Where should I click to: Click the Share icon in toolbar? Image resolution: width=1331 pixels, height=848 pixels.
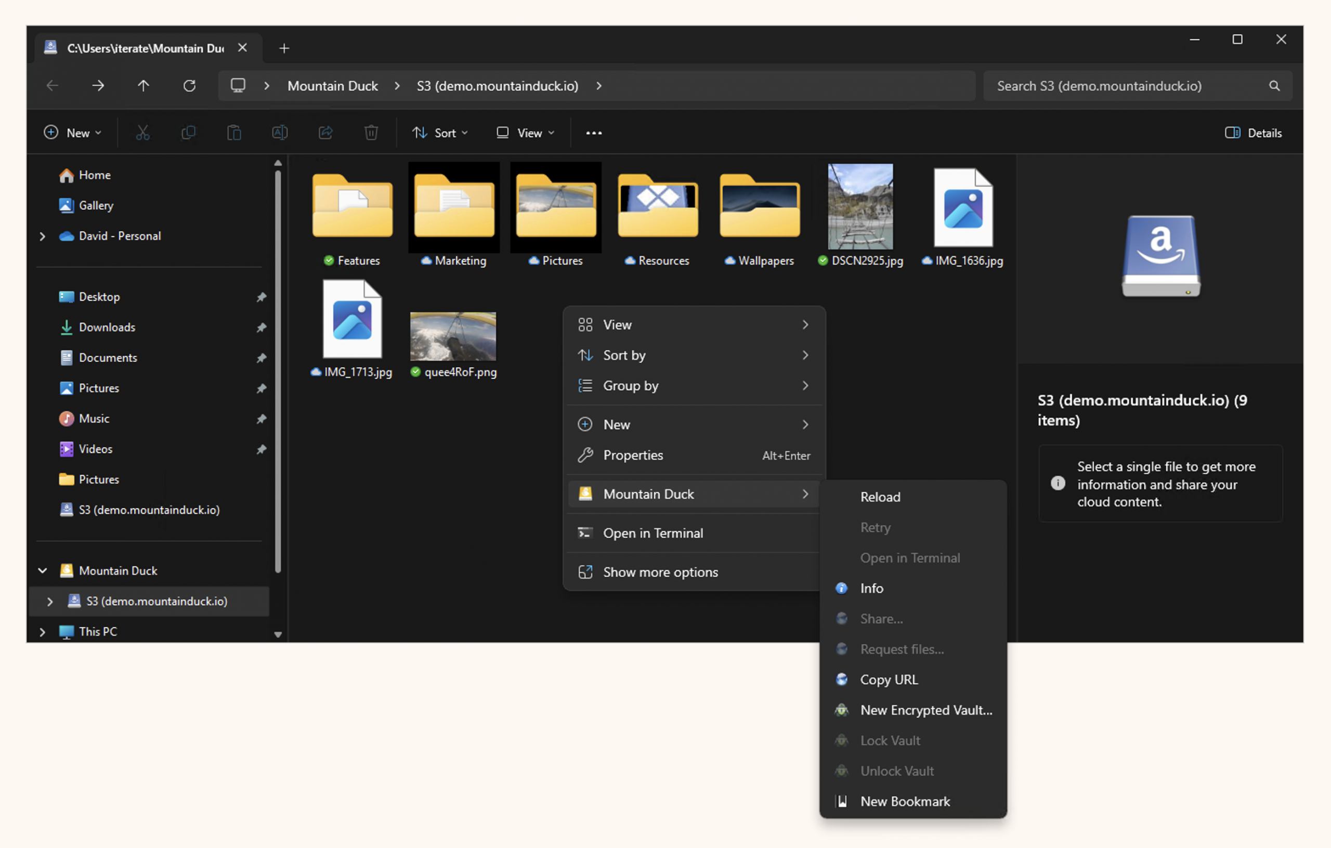click(x=325, y=132)
